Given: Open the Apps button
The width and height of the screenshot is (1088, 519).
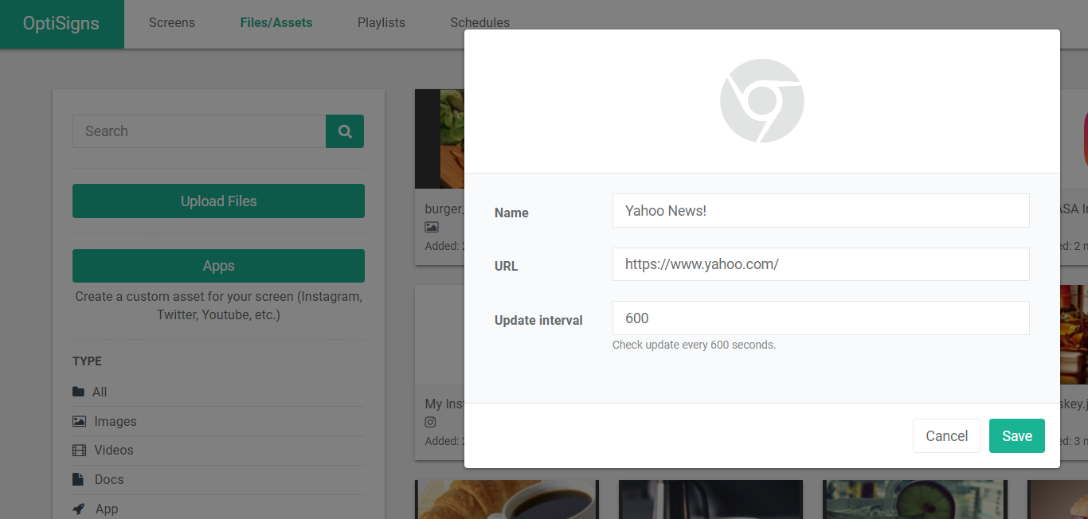Looking at the screenshot, I should coord(218,266).
